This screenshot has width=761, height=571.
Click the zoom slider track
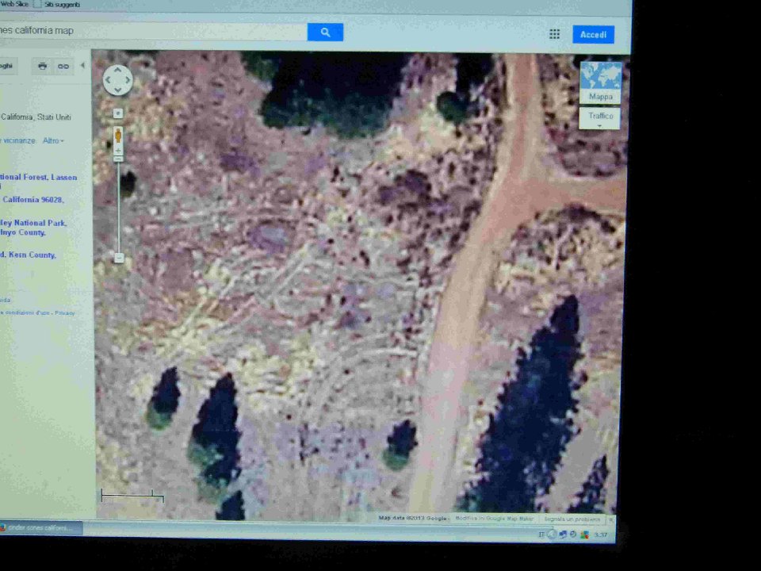coord(118,207)
